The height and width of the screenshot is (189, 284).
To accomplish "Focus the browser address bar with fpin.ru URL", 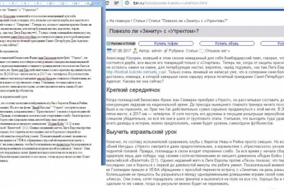I will coord(203,3).
